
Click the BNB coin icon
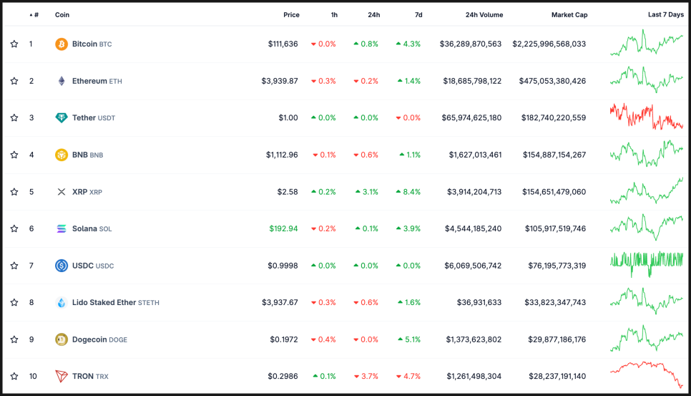[x=62, y=155]
